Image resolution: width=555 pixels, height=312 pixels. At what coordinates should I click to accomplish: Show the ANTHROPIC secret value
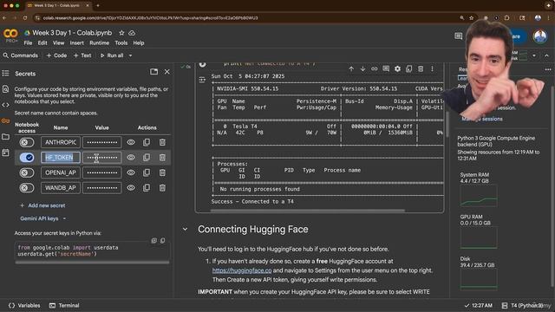pyautogui.click(x=131, y=142)
